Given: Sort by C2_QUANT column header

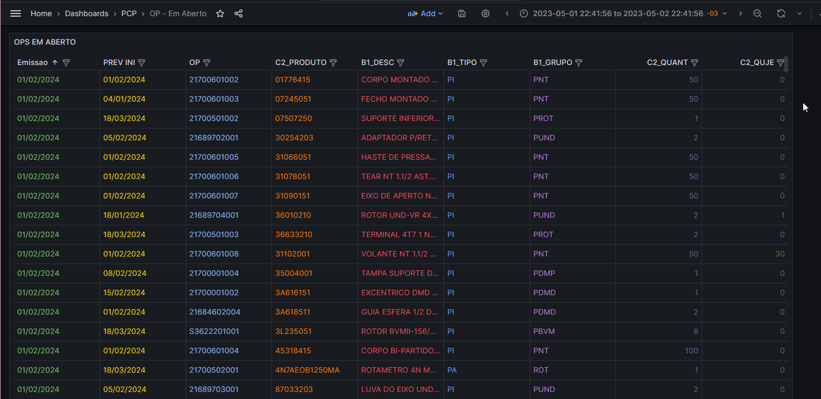Looking at the screenshot, I should point(668,62).
